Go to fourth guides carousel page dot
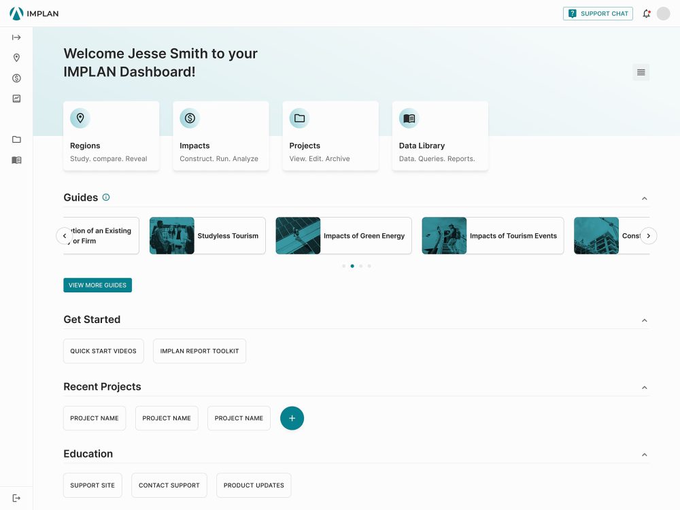The height and width of the screenshot is (510, 680). tap(369, 267)
